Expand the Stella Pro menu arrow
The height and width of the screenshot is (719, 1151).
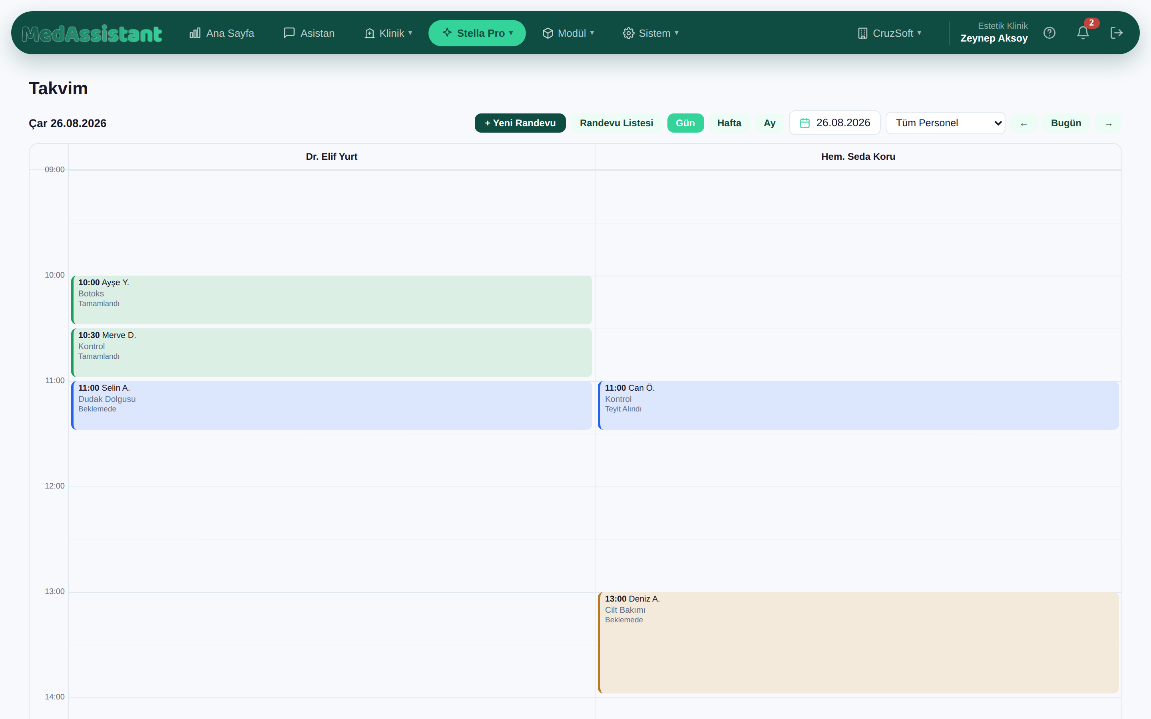point(511,33)
